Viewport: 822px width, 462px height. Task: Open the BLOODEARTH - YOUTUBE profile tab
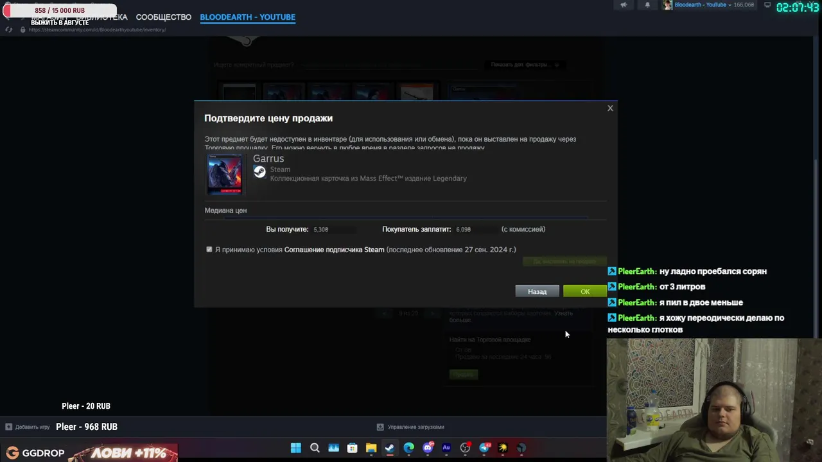247,17
